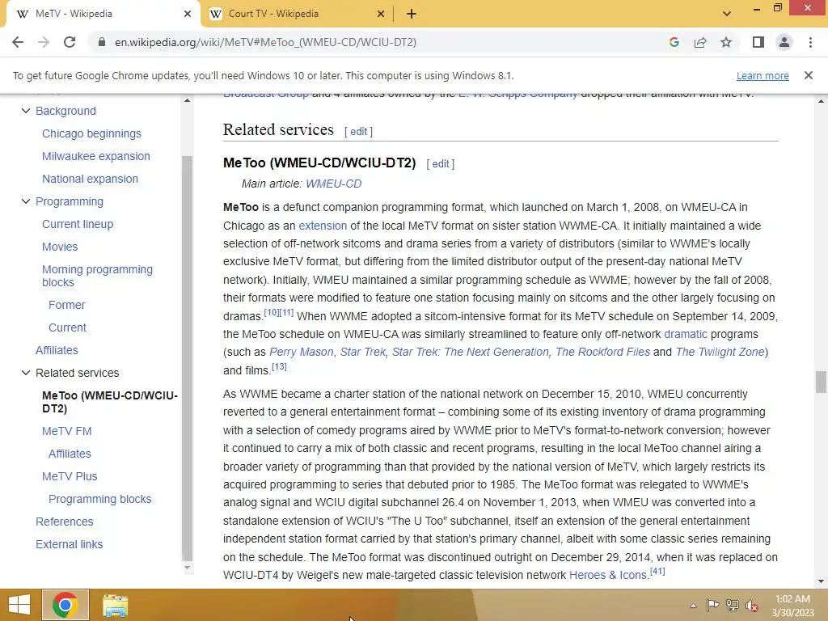Jump to Chicago beginnings section
The height and width of the screenshot is (621, 828).
(91, 133)
